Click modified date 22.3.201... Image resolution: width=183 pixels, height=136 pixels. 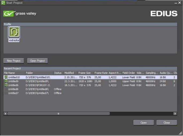click(x=71, y=81)
